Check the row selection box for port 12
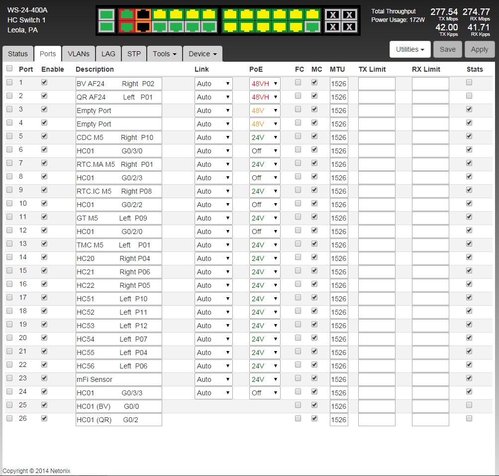Screen dimensions: 499x476 coord(9,230)
